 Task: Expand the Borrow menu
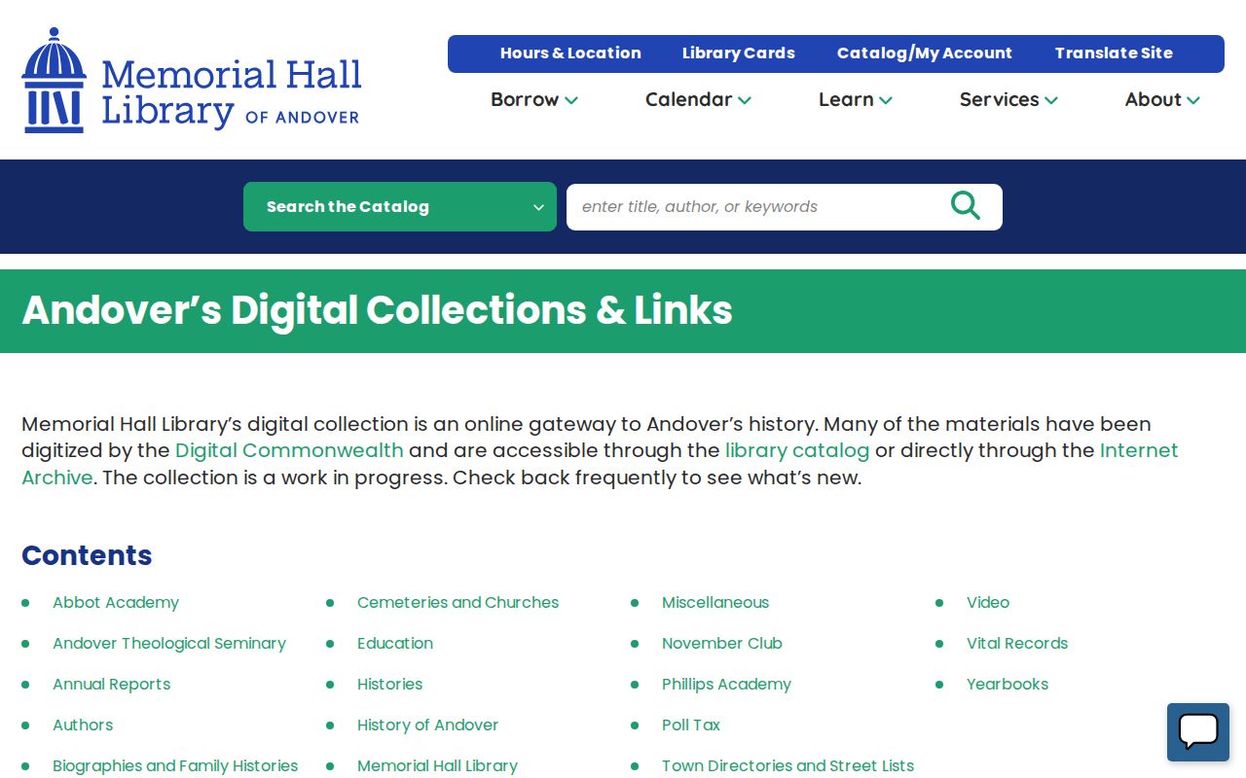534,99
